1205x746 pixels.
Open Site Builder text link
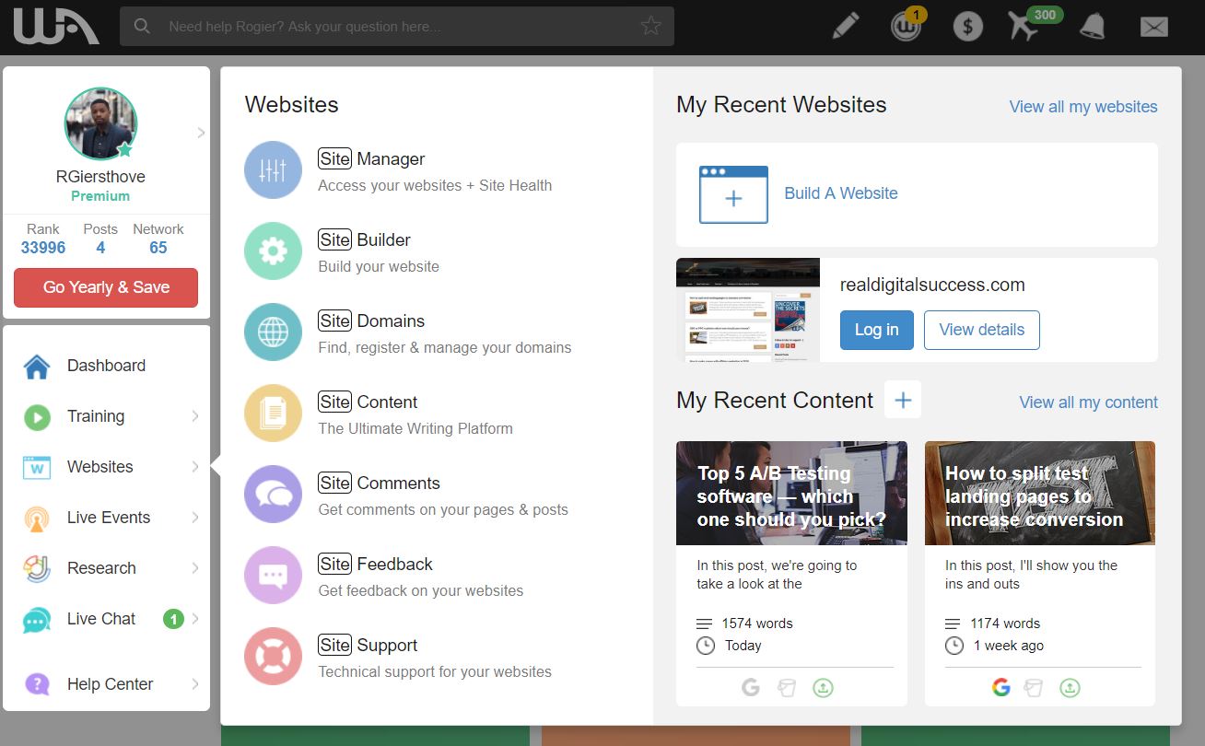click(x=364, y=240)
